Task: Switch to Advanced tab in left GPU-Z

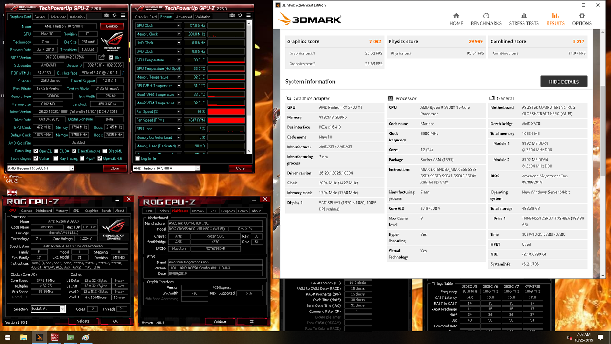Action: [x=58, y=17]
